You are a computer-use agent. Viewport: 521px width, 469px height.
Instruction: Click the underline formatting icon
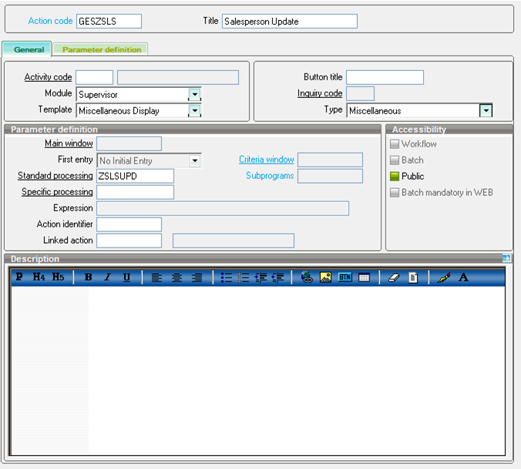point(126,278)
